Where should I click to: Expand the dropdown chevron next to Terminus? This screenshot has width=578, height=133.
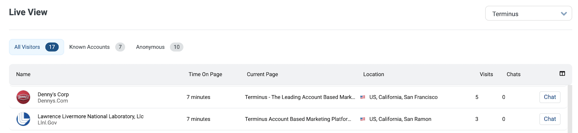(564, 14)
